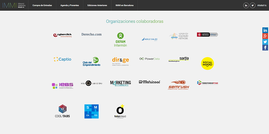Image resolution: width=269 pixels, height=134 pixels.
Task: Share via LinkedIn side button
Action: pos(265,30)
